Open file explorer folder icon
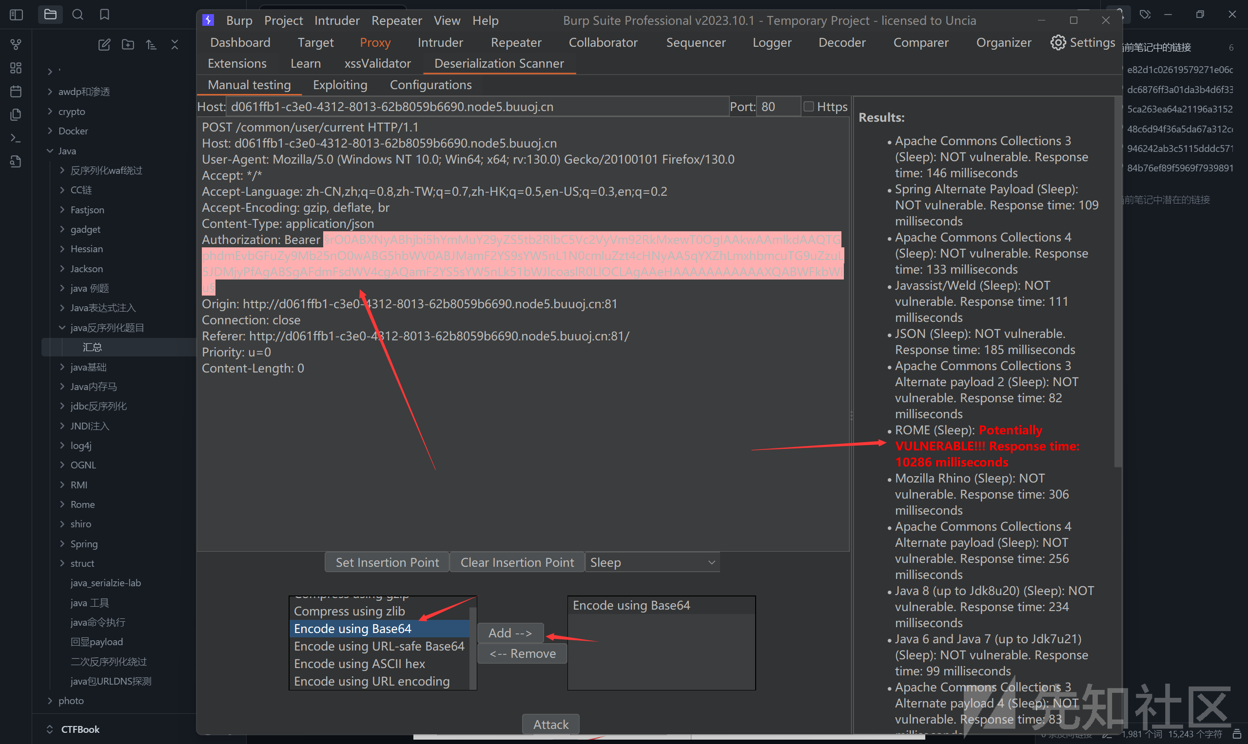Viewport: 1248px width, 744px height. (x=50, y=15)
